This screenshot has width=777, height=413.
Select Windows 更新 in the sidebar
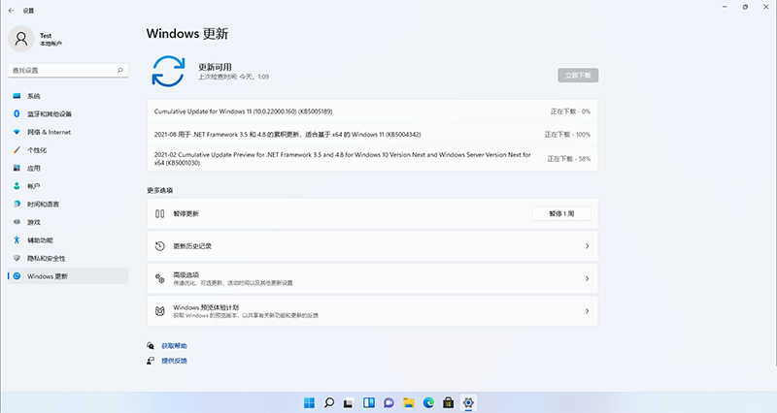pyautogui.click(x=68, y=276)
